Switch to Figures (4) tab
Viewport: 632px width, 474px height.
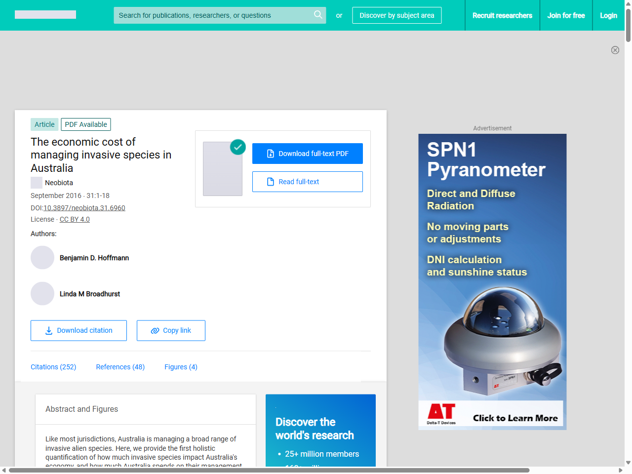(x=181, y=367)
